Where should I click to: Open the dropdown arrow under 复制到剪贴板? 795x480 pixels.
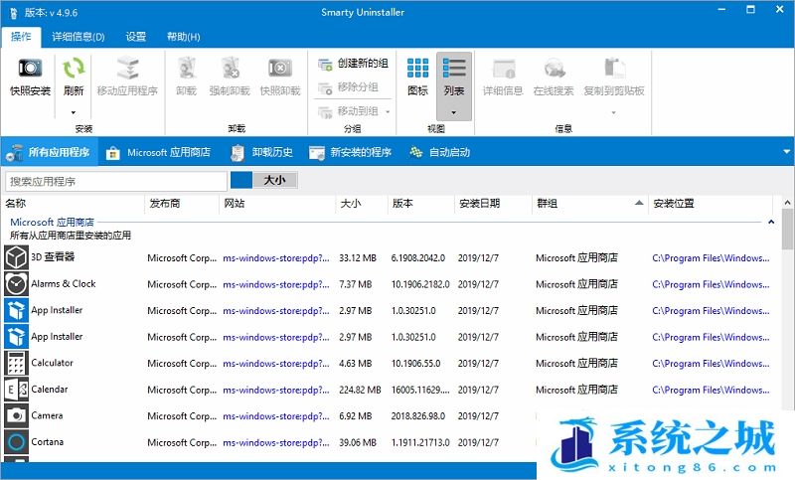[613, 112]
